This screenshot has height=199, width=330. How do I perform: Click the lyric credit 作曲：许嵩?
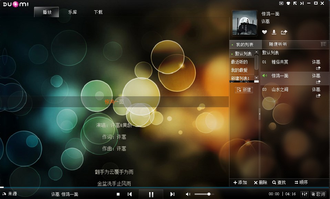point(114,148)
